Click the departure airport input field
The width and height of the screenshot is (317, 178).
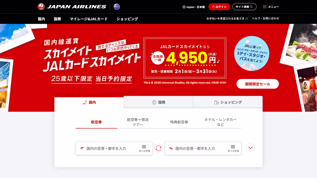point(114,148)
